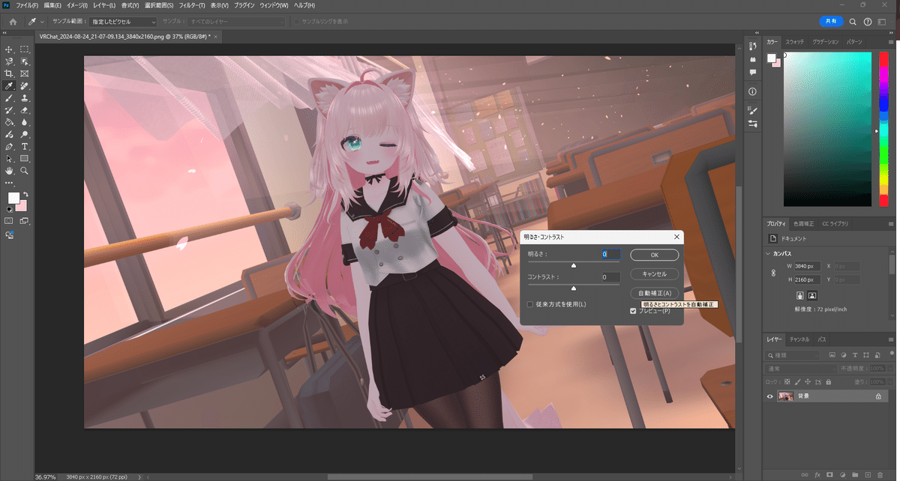Click the blue 共有 share button

point(830,22)
